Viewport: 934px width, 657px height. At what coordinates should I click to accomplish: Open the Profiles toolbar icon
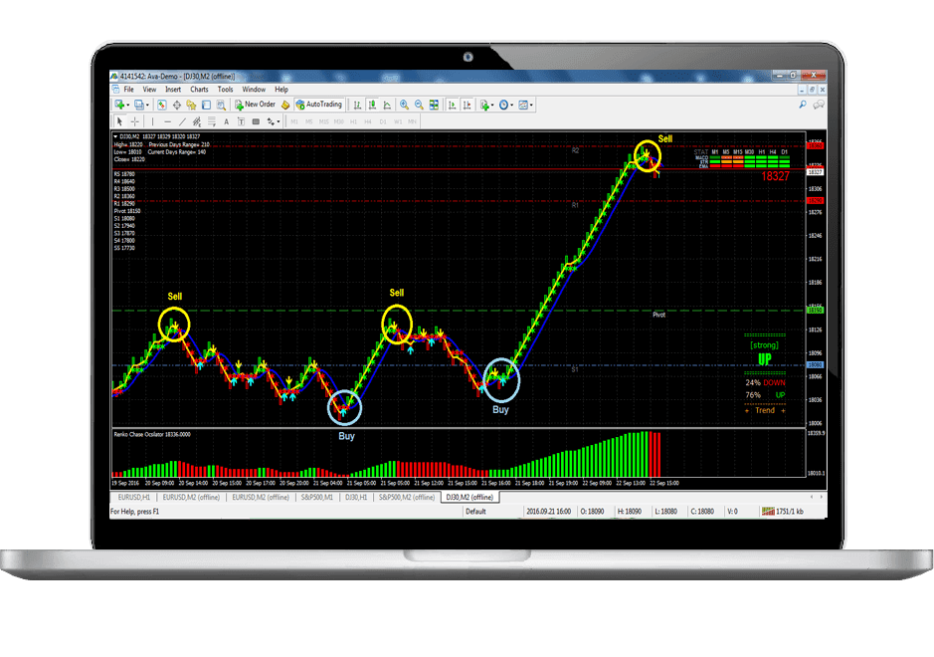coord(139,105)
